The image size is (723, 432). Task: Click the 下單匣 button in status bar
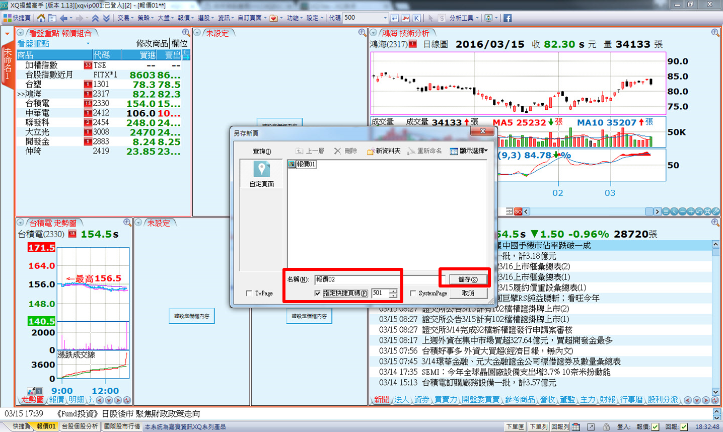(x=515, y=427)
